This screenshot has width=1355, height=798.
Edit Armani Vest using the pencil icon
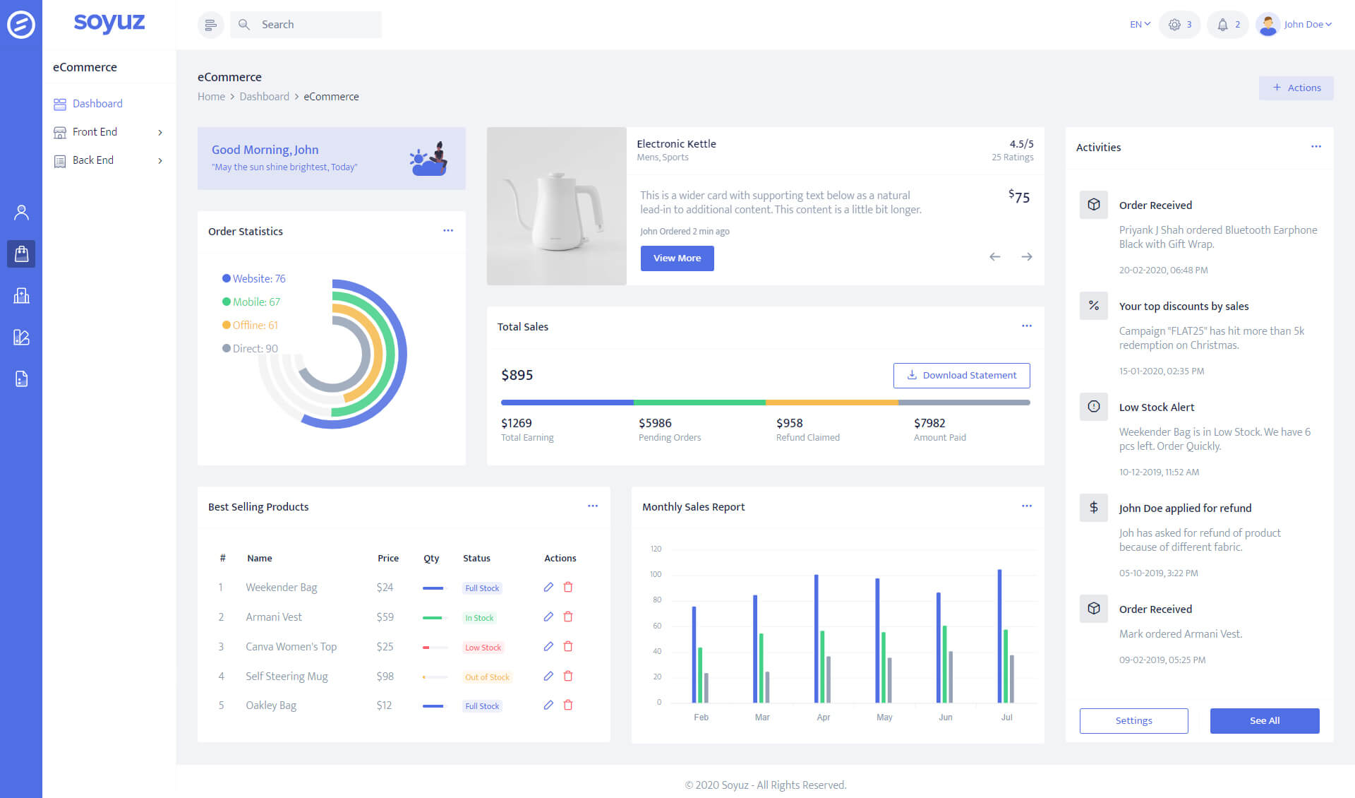point(548,617)
